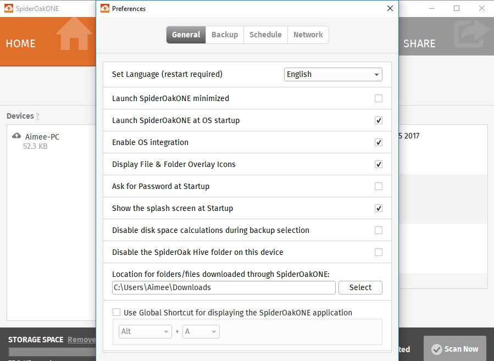Click the cloud icon beside Aimee-PC
The height and width of the screenshot is (361, 494).
(16, 136)
